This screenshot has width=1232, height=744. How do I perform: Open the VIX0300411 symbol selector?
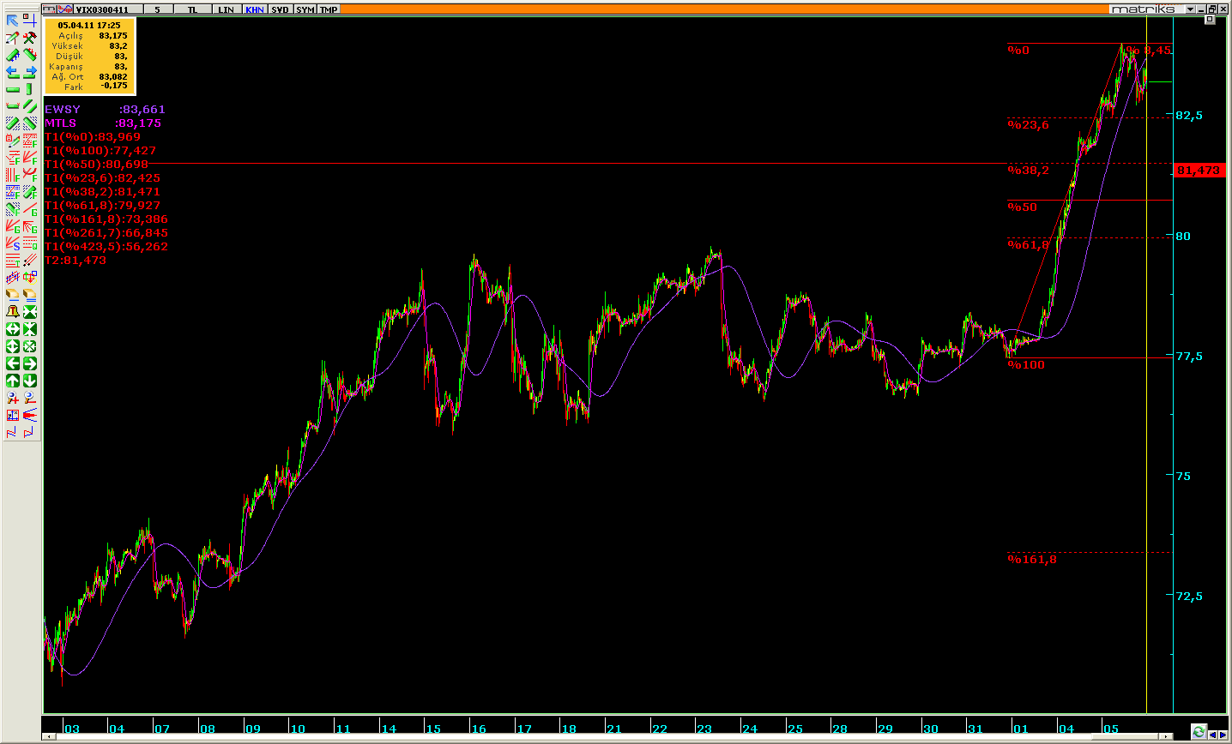102,9
